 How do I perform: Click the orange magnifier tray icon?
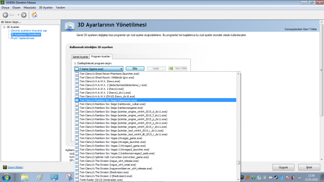point(248,177)
